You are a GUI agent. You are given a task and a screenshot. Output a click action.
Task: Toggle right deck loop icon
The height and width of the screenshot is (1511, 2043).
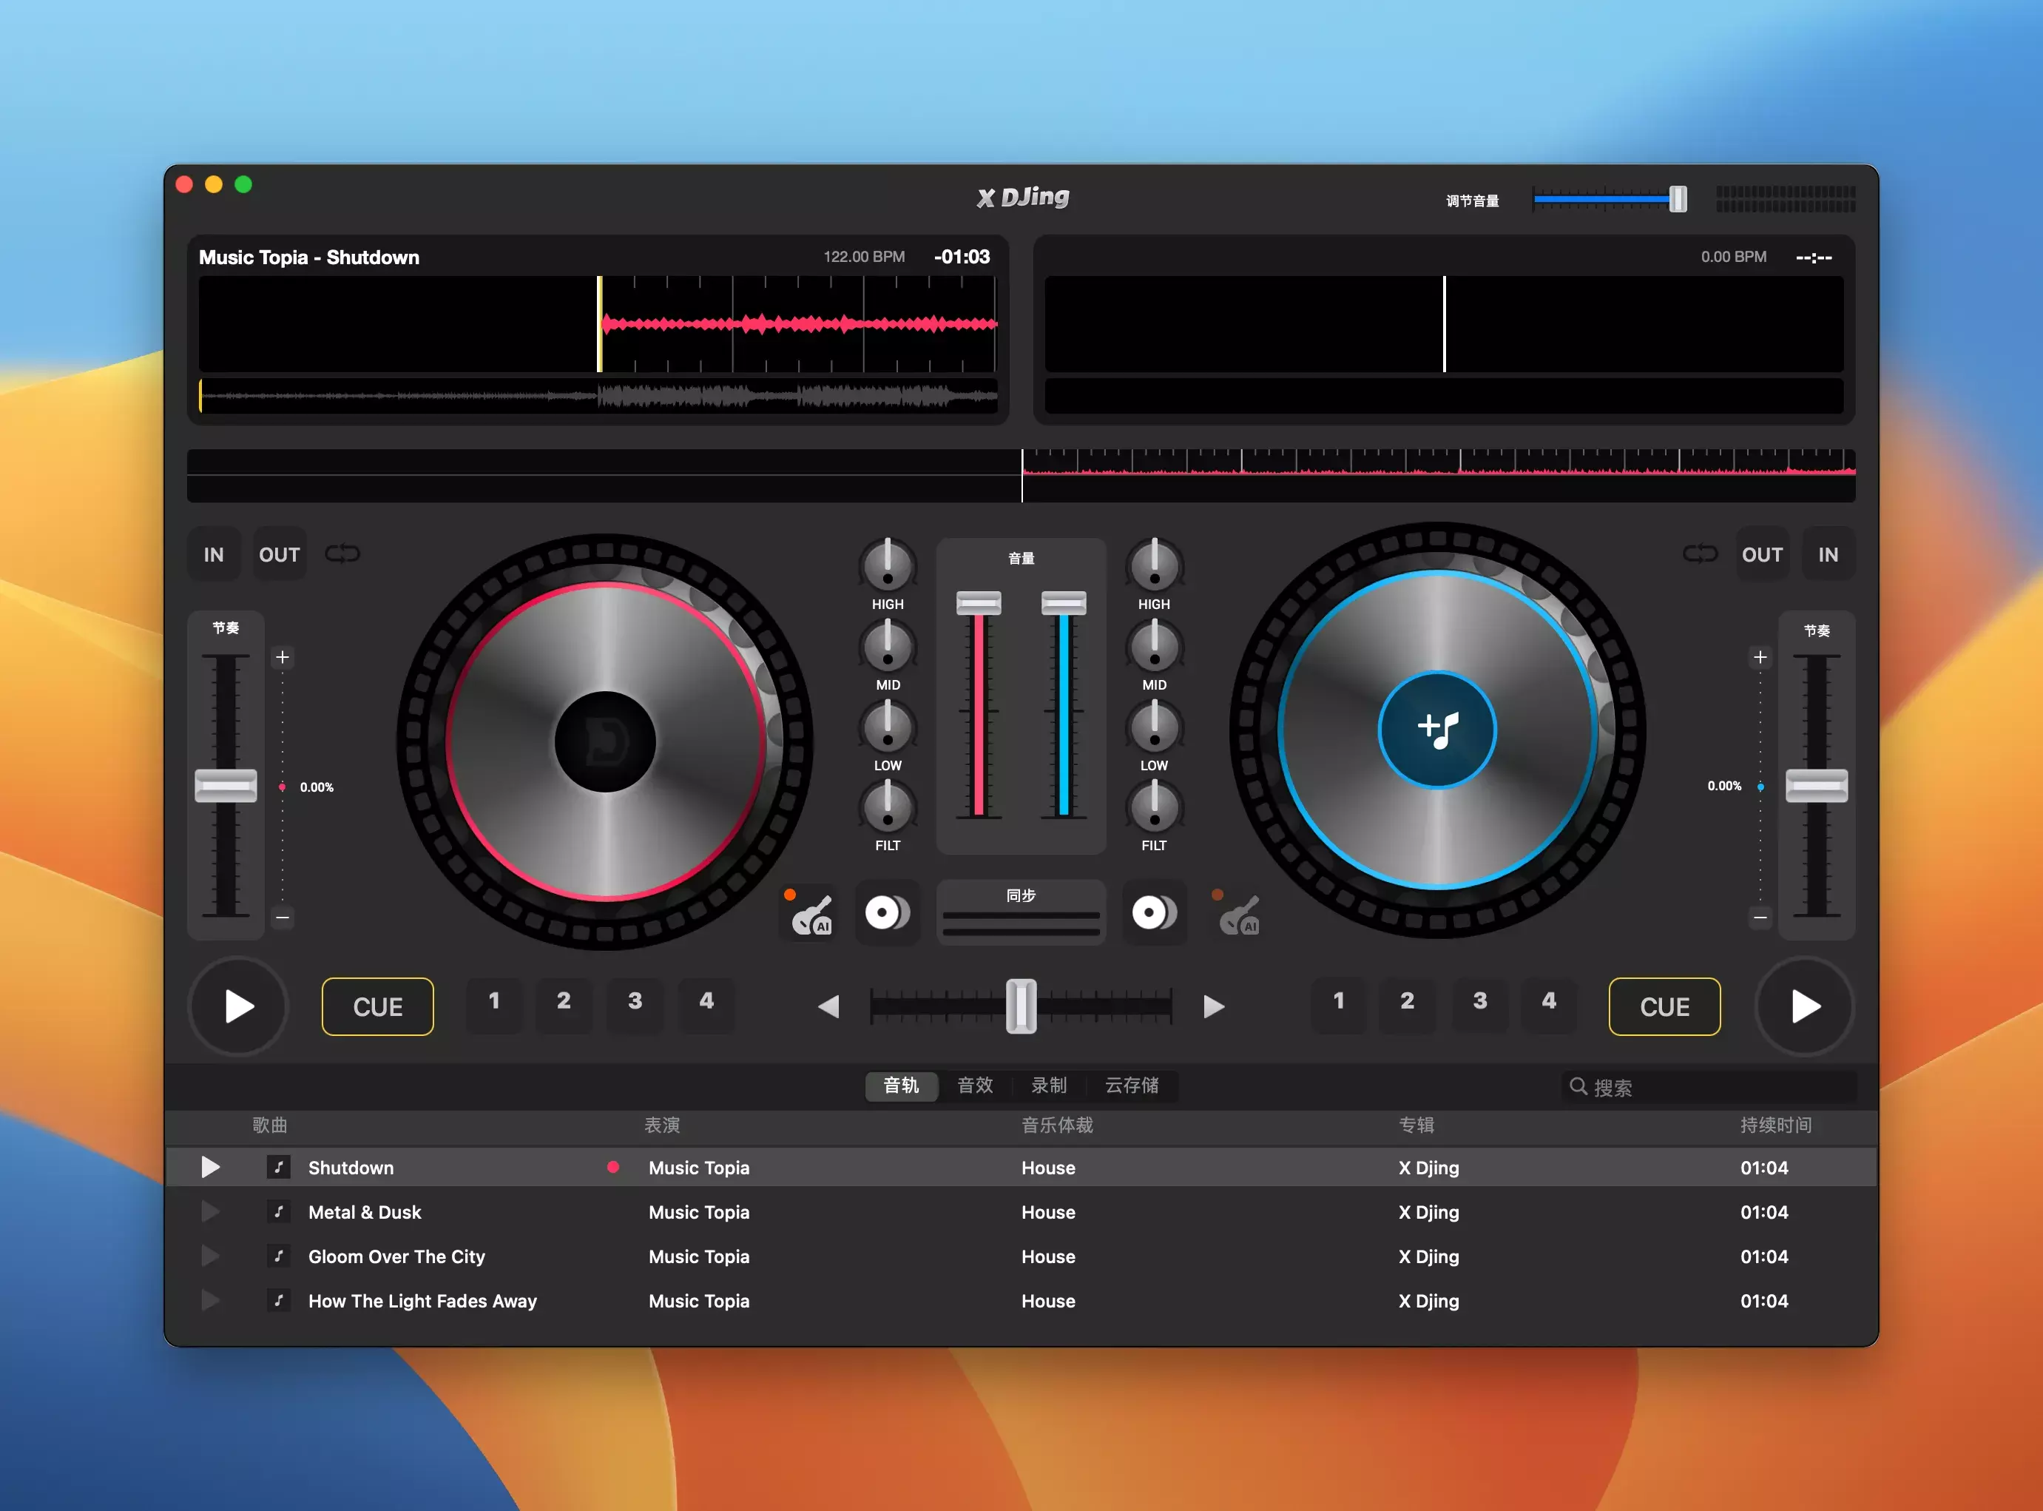click(1699, 553)
